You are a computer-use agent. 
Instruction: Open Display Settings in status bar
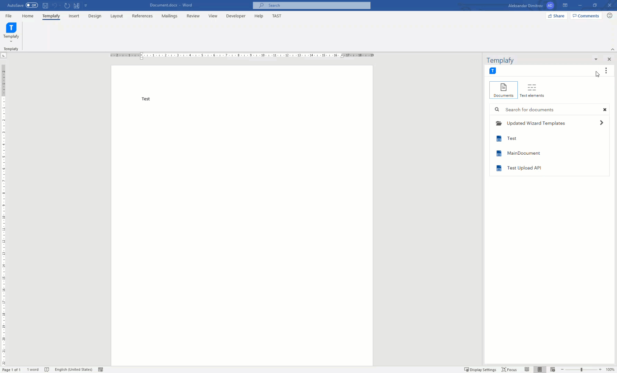(x=480, y=370)
